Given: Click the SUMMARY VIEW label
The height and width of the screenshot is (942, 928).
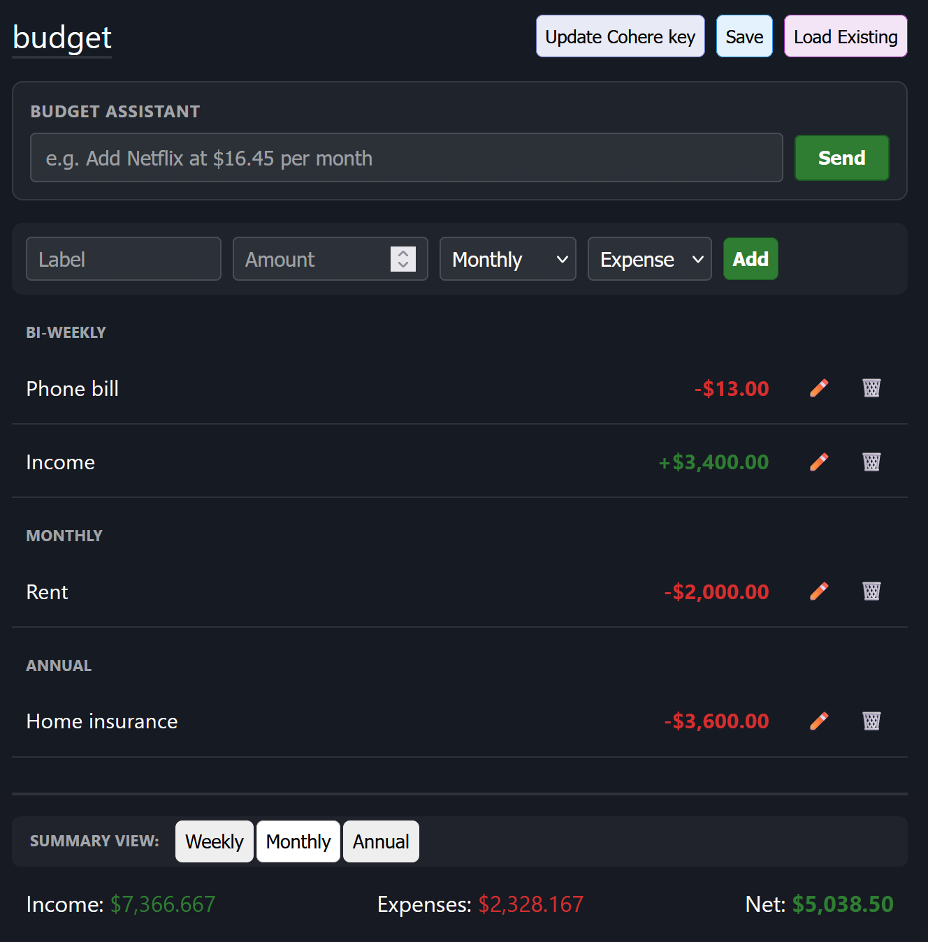Looking at the screenshot, I should [x=94, y=841].
